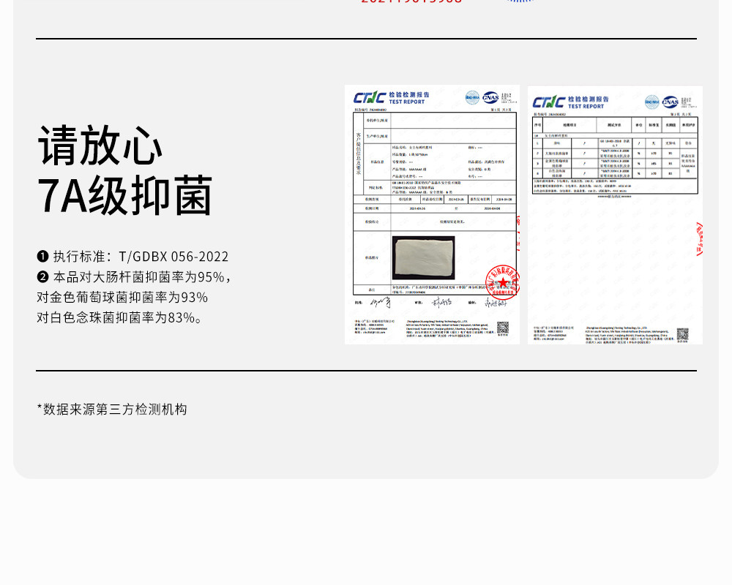
Task: Click the CTC logo on first report
Action: point(369,97)
